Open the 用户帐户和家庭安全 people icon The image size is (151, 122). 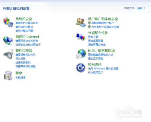[x=81, y=22]
